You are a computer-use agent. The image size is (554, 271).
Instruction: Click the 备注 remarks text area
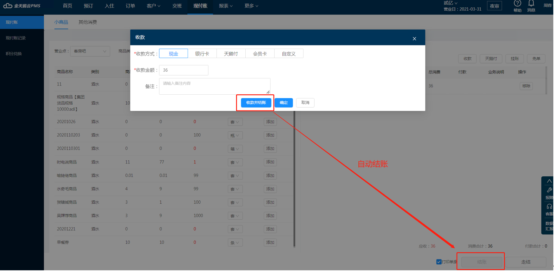click(215, 86)
